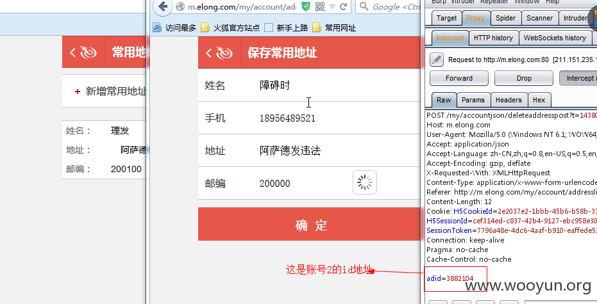The width and height of the screenshot is (597, 304).
Task: Open the 访问最多 bookmark
Action: tap(174, 28)
